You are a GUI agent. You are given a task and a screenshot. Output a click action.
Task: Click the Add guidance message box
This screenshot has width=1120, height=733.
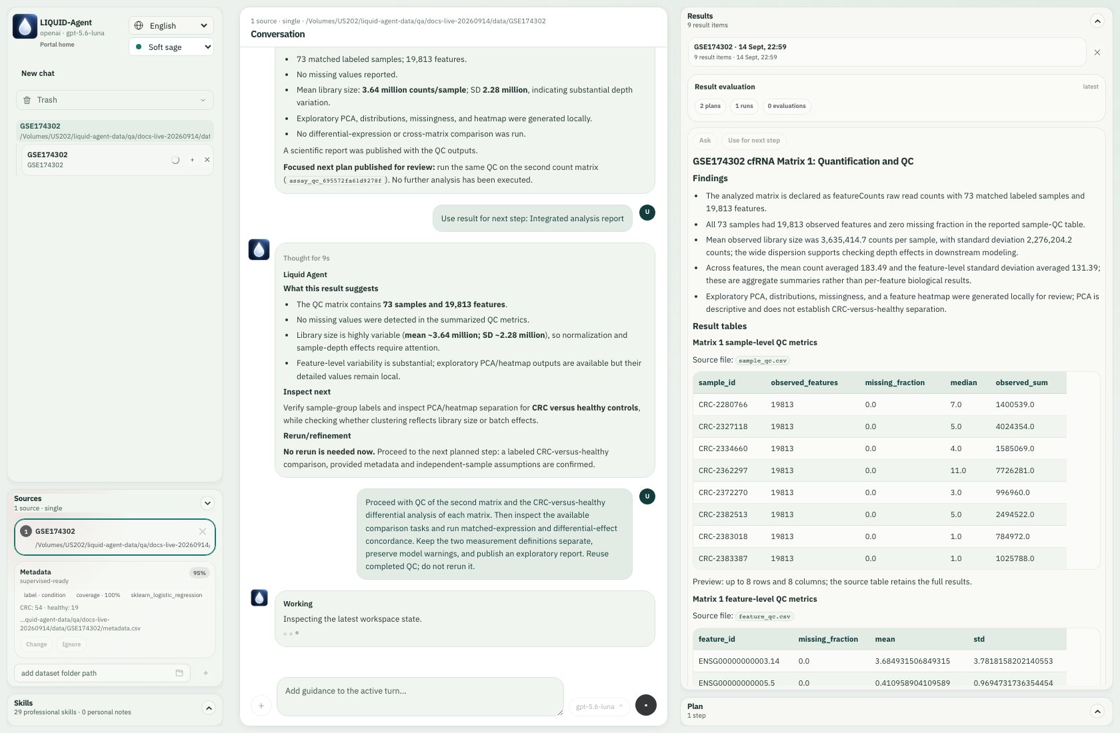coord(420,697)
